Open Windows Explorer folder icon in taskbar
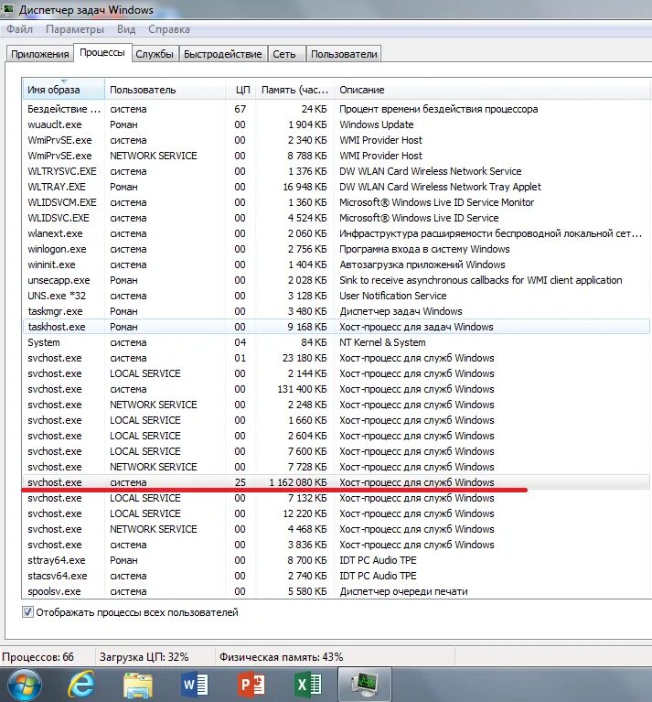 (138, 685)
